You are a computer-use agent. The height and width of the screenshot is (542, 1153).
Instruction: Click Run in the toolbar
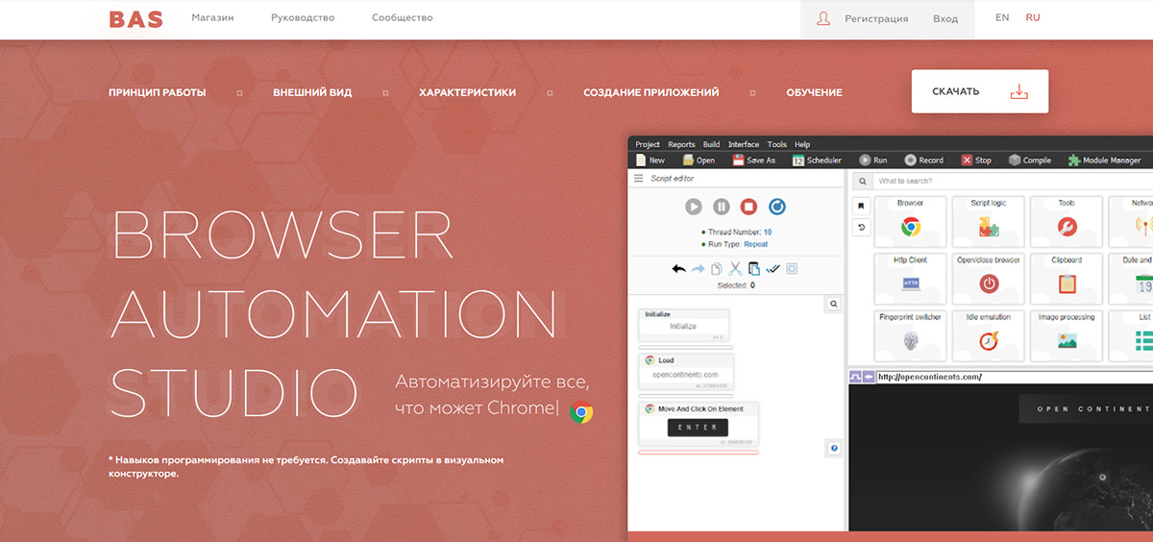pos(873,160)
